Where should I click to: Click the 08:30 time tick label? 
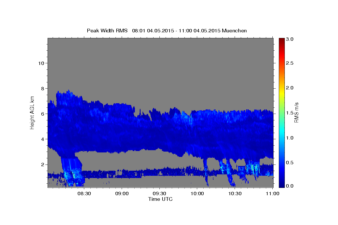[84, 194]
